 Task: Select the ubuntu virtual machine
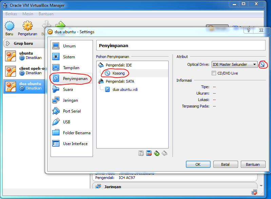click(x=24, y=56)
